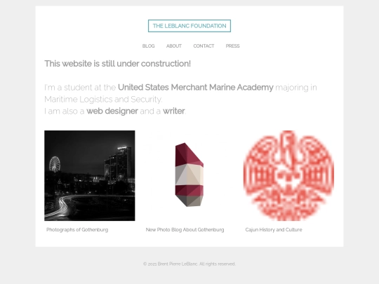Open the Contact menu link
Screen dimensions: 379x284
204,46
